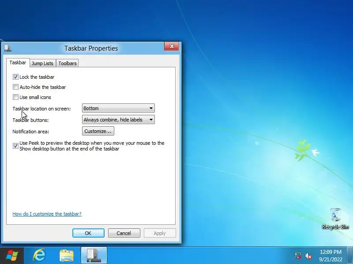Open the Taskbar location on screen dropdown
The width and height of the screenshot is (353, 264).
(x=118, y=108)
